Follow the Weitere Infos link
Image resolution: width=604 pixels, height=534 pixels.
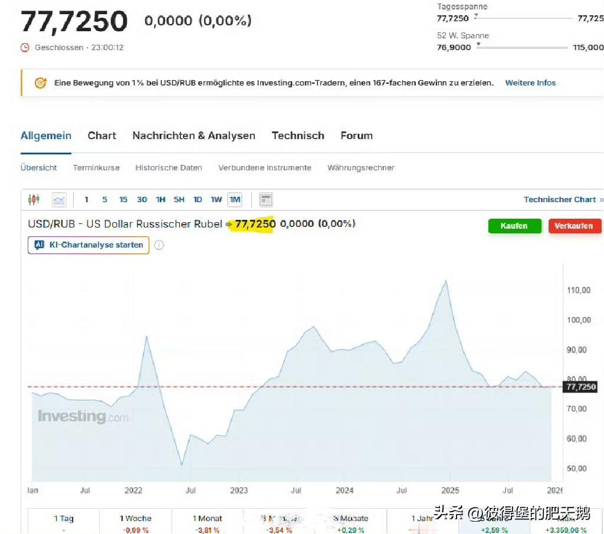[530, 83]
